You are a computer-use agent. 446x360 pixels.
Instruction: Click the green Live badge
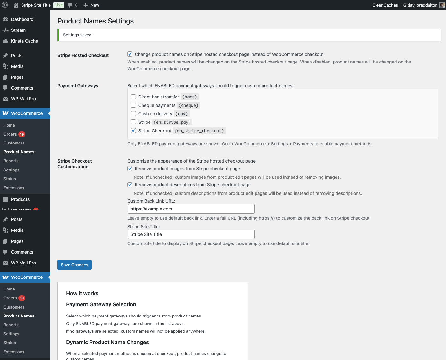click(59, 5)
